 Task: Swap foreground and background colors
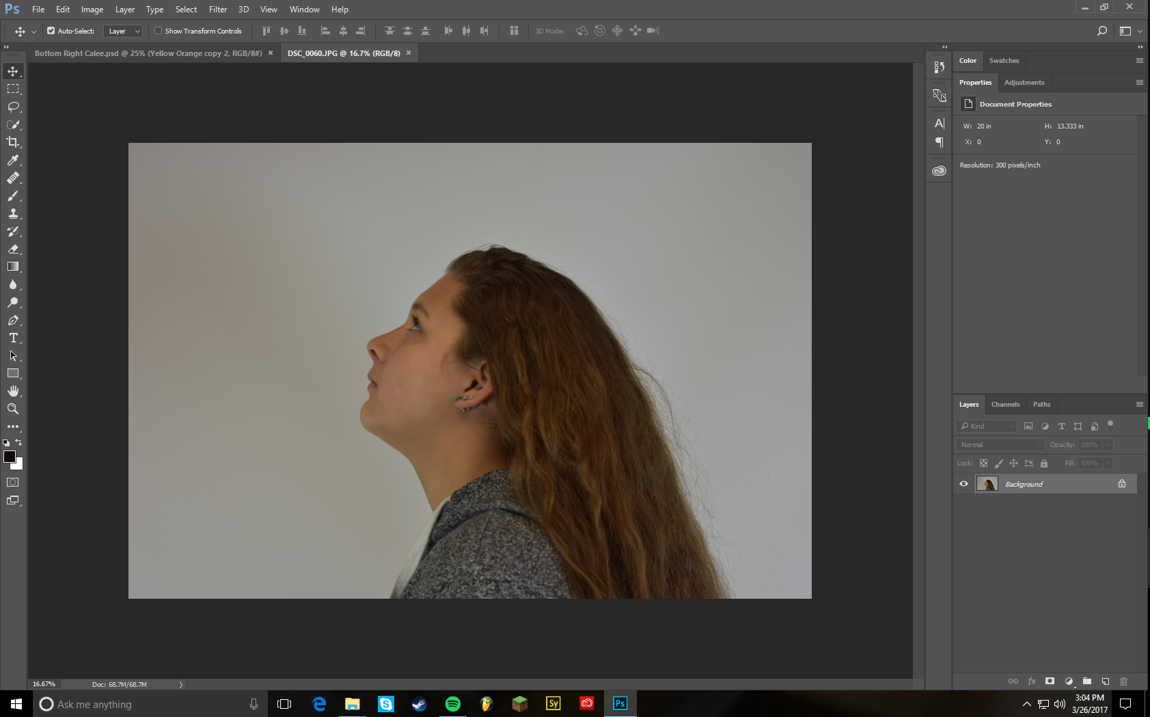[18, 442]
